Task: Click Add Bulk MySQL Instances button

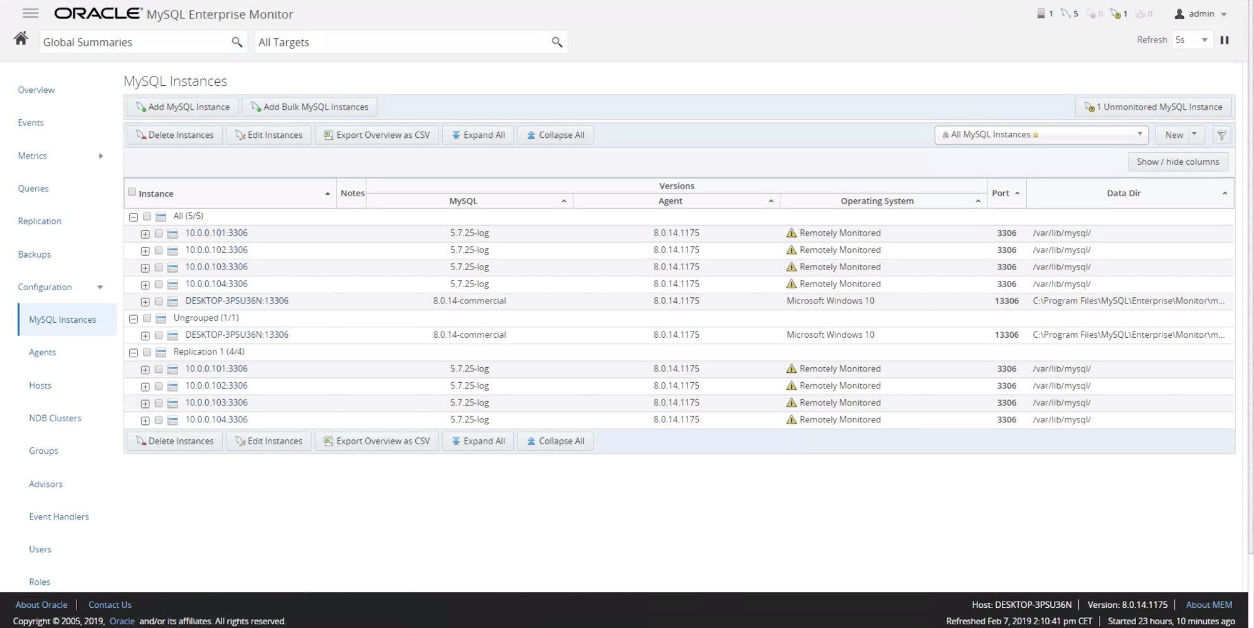Action: pyautogui.click(x=309, y=107)
